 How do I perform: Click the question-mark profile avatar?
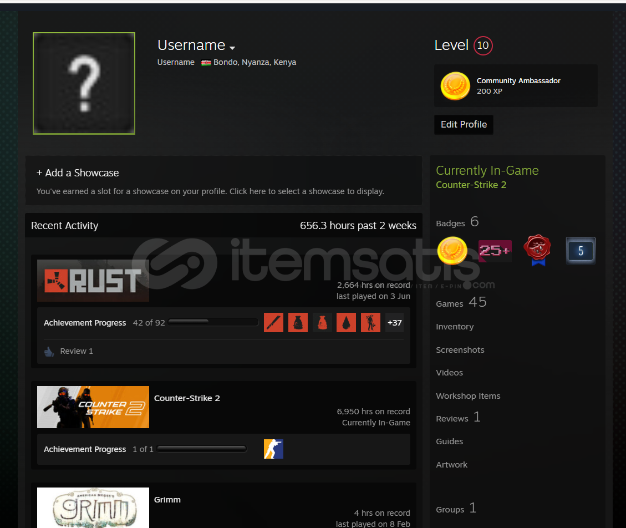point(84,84)
